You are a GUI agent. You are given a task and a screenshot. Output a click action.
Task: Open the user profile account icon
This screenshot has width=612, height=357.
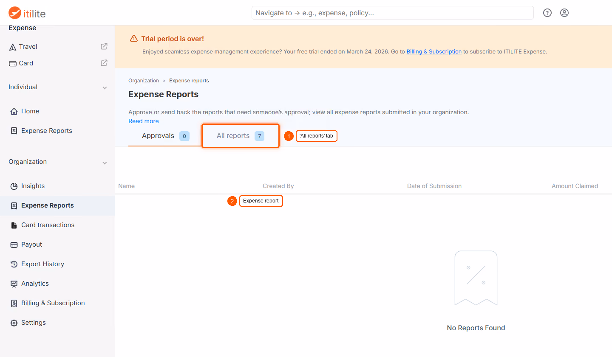click(564, 13)
